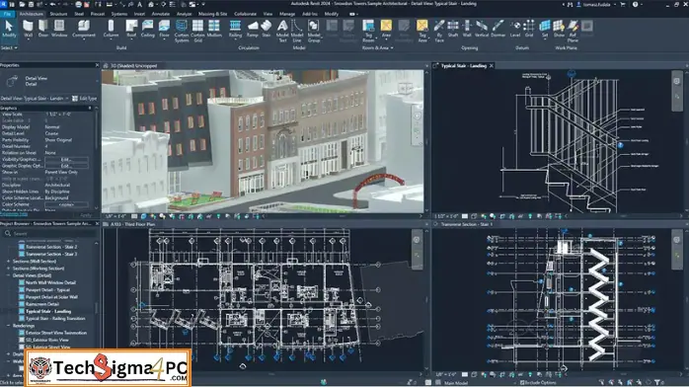Activate the 3D (Shaded) Uncropped view tab
Screen dimensions: 689x387
click(133, 66)
